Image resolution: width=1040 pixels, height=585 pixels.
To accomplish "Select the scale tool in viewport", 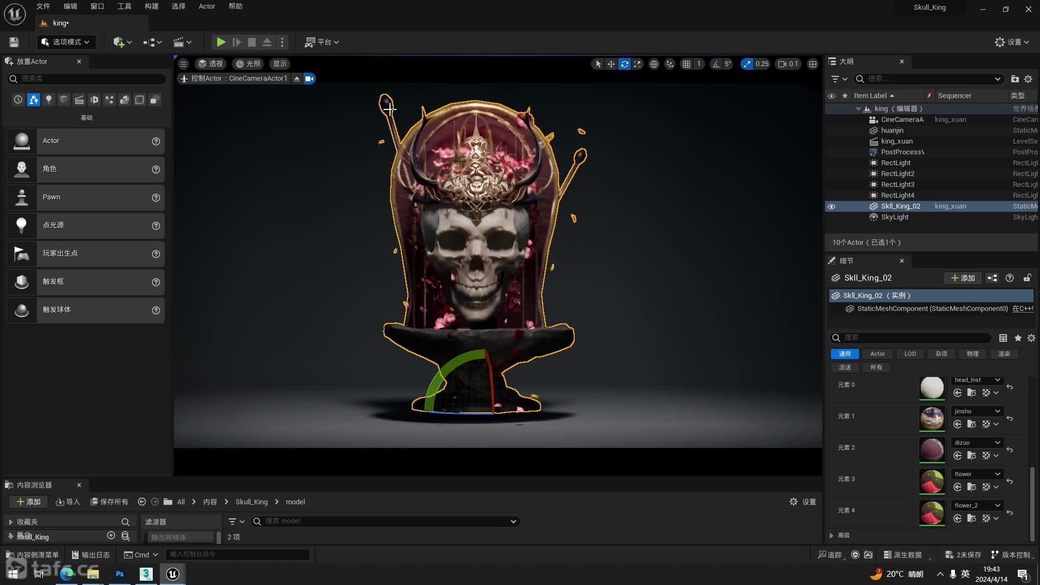I will coord(638,64).
